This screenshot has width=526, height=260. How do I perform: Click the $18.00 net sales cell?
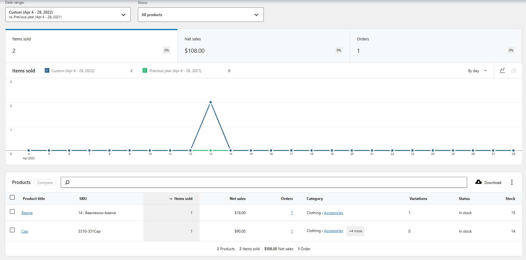point(240,213)
